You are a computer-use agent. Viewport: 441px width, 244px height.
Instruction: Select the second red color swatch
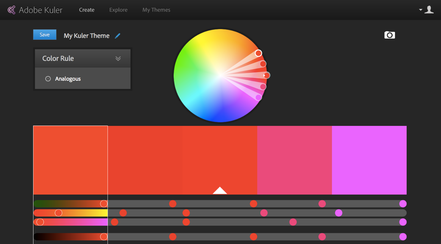click(x=145, y=160)
